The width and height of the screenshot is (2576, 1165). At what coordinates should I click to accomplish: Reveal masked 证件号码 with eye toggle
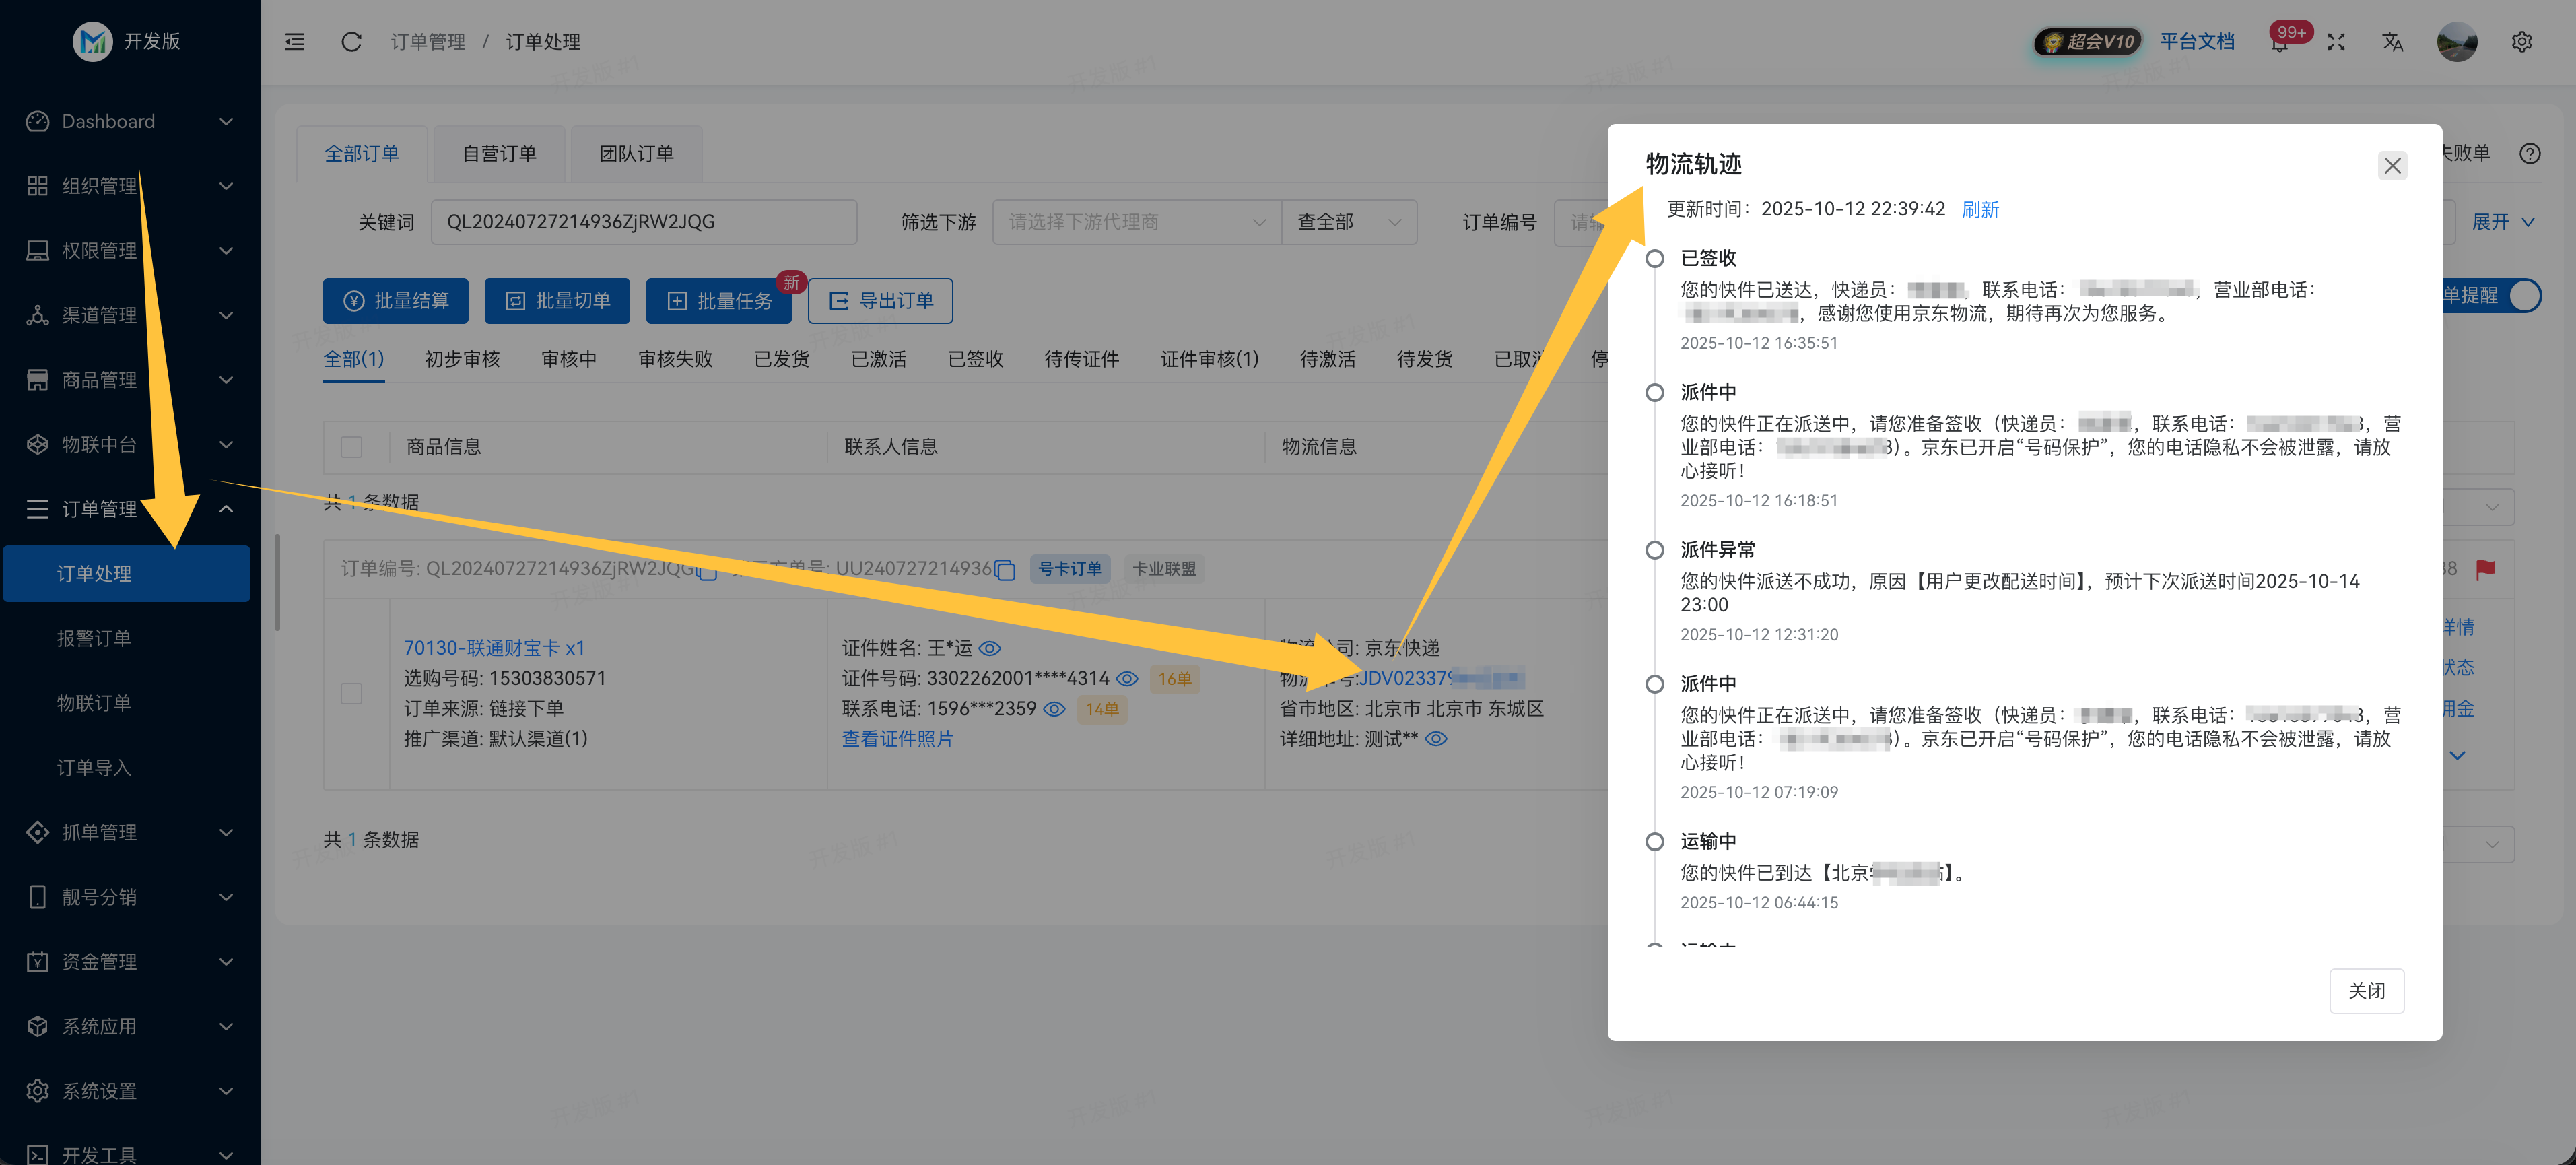click(1128, 678)
